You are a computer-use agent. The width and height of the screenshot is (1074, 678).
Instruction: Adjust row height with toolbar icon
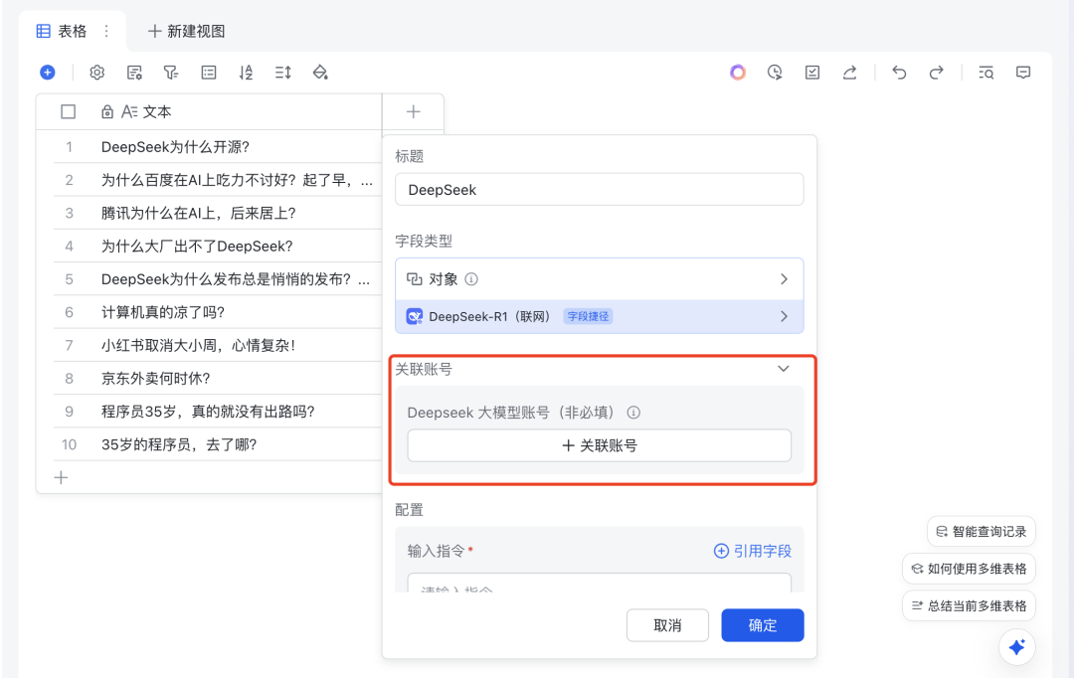pos(282,72)
